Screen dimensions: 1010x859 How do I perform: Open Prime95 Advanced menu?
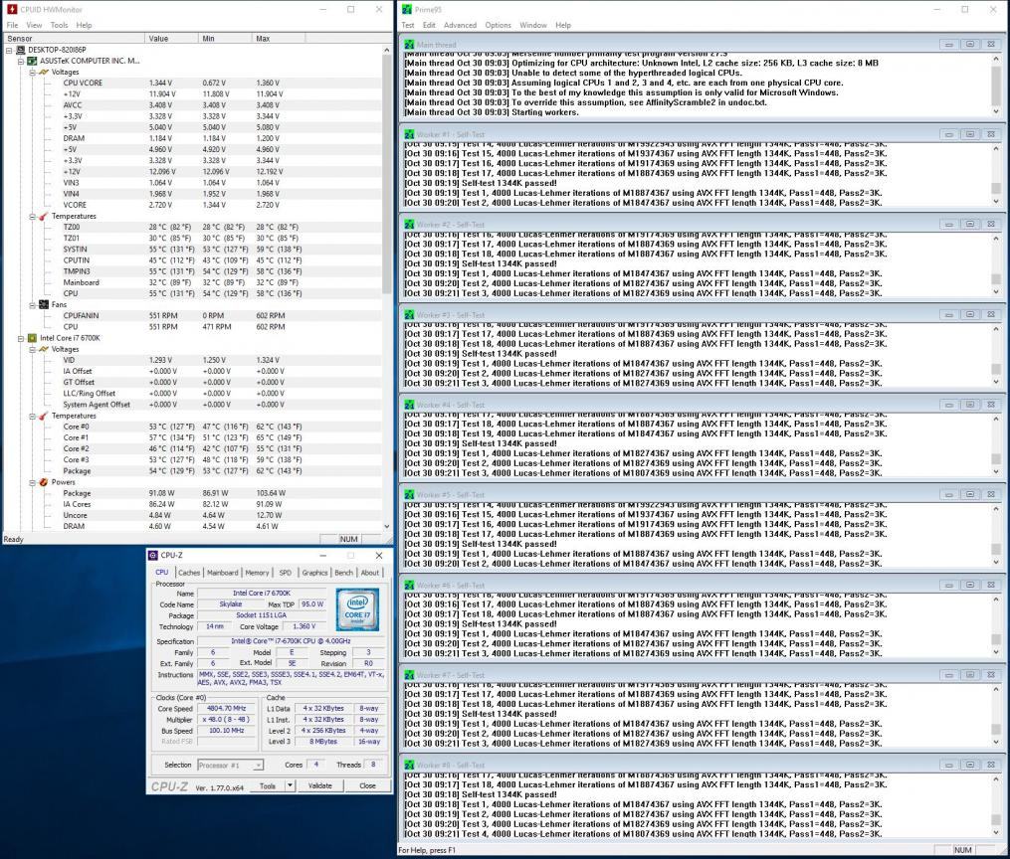(460, 25)
